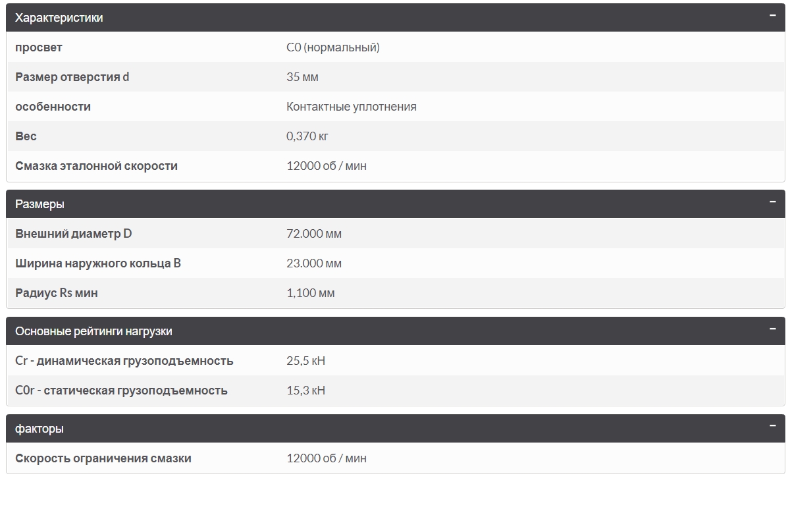The height and width of the screenshot is (515, 788).
Task: Click the 15,3 кН static load value
Action: [305, 391]
